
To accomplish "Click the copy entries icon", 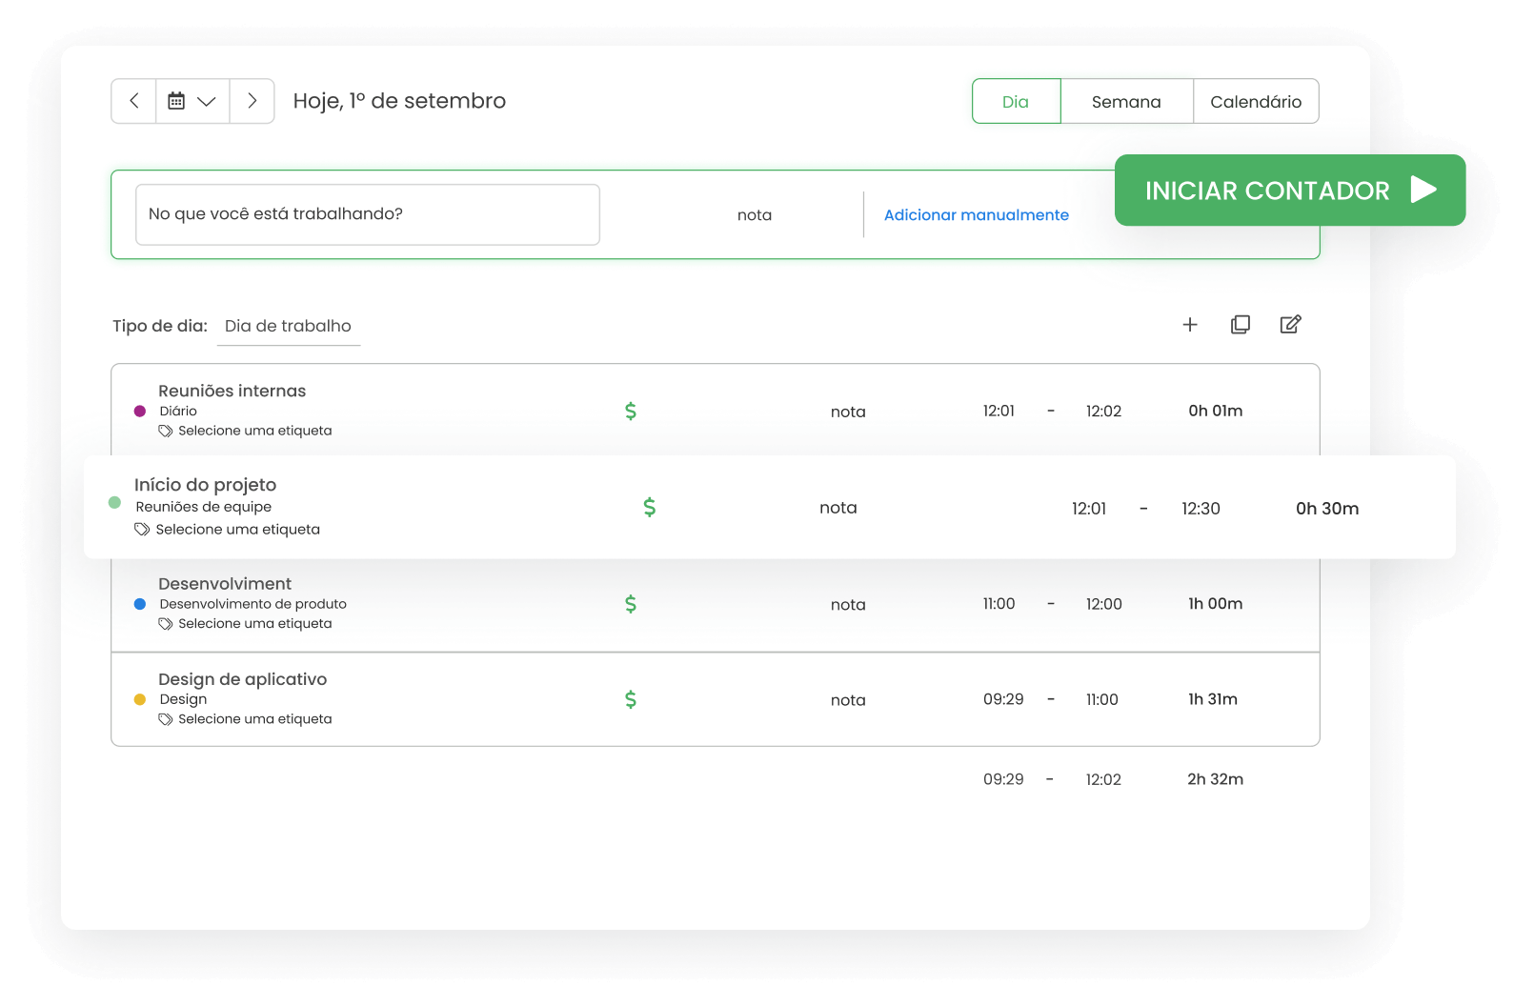I will (1240, 325).
